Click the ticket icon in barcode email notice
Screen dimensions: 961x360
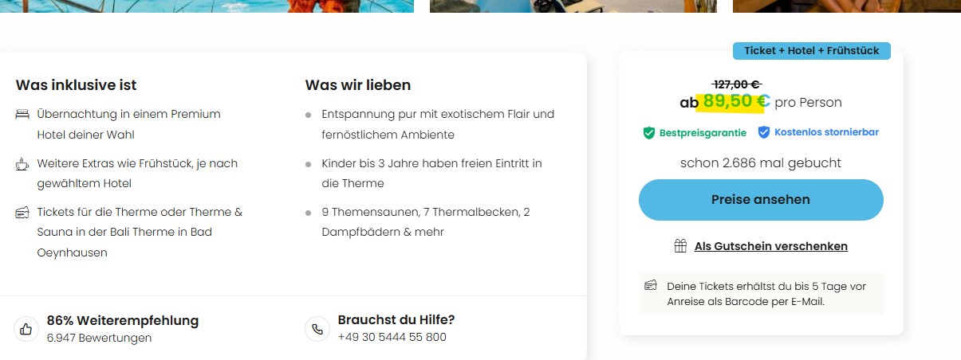coord(651,286)
